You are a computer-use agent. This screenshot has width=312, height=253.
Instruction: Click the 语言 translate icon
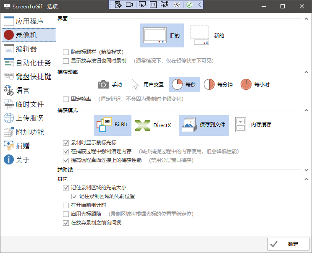[x=9, y=90]
